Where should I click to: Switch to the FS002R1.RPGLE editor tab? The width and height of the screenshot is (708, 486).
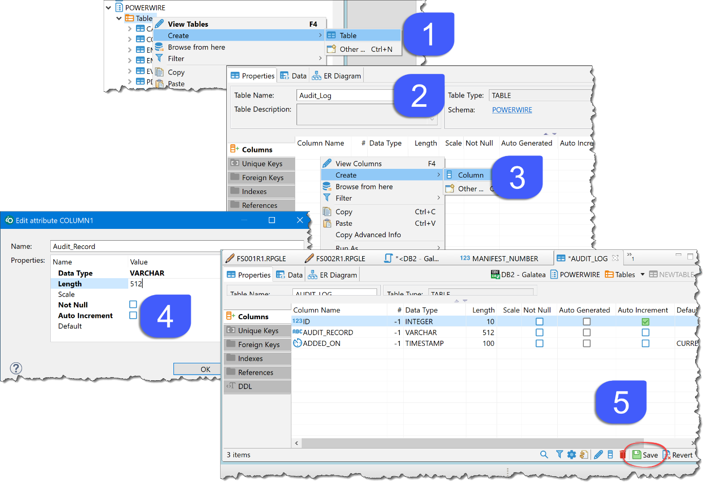[x=335, y=259]
